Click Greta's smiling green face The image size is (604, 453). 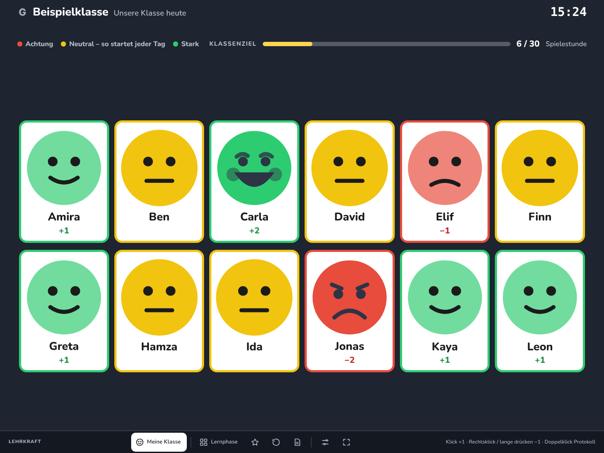coord(64,297)
